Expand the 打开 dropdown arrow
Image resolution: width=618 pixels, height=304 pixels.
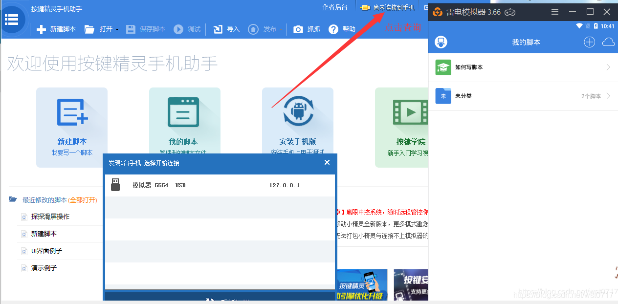(x=117, y=30)
